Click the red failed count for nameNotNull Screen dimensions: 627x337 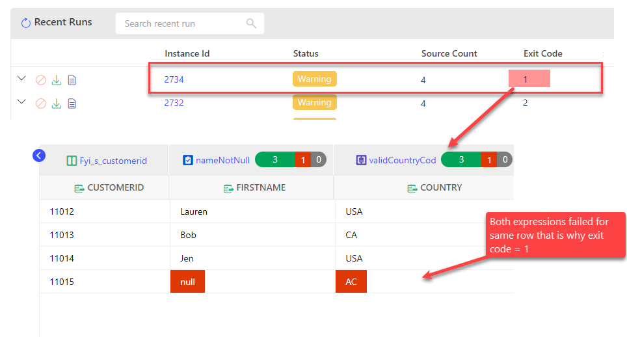[302, 159]
